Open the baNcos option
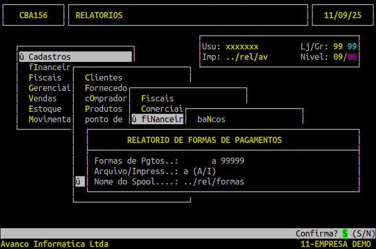 pyautogui.click(x=211, y=119)
